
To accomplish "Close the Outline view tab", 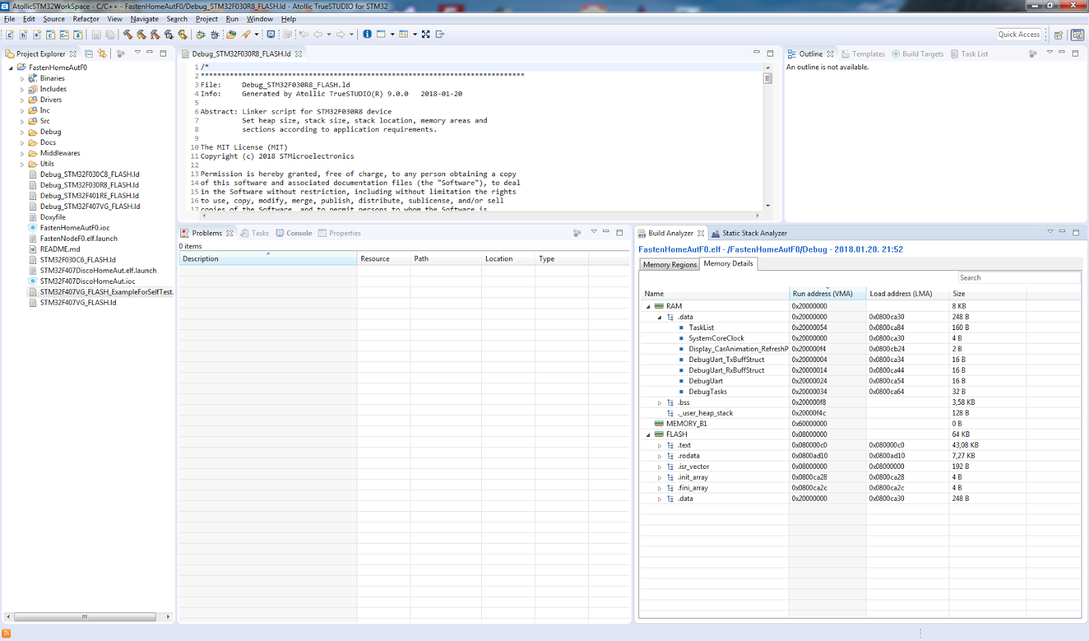I will (830, 54).
